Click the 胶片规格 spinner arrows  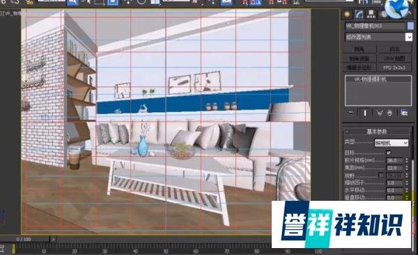(407, 161)
